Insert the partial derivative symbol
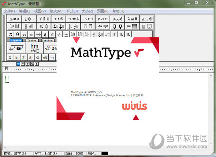This screenshot has width=216, height=157. [x=45, y=34]
